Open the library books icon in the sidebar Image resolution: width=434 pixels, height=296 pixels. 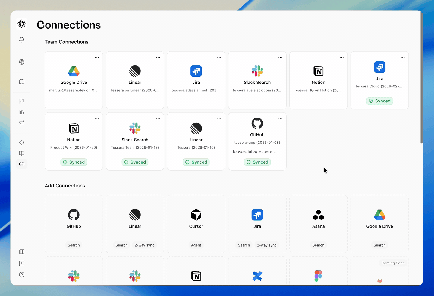coord(22,112)
